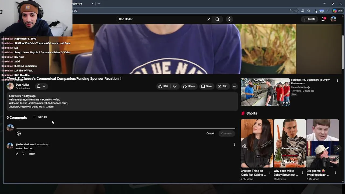Clip the video with scissors button
The height and width of the screenshot is (194, 345).
tap(223, 86)
